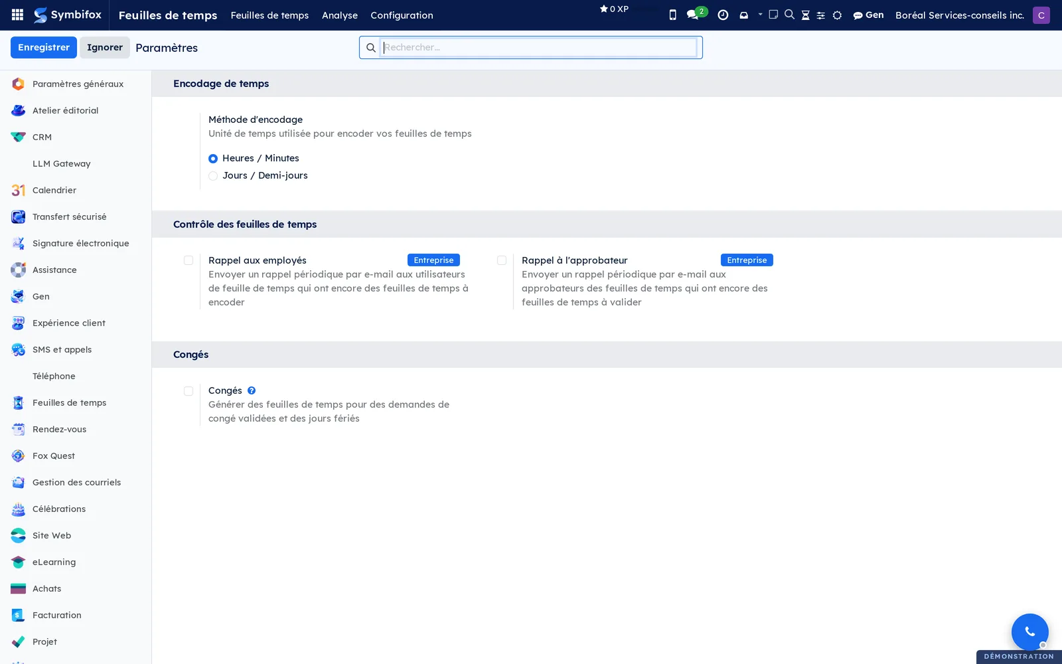Click the magnifier icon in top bar
Image resolution: width=1062 pixels, height=664 pixels.
[789, 14]
